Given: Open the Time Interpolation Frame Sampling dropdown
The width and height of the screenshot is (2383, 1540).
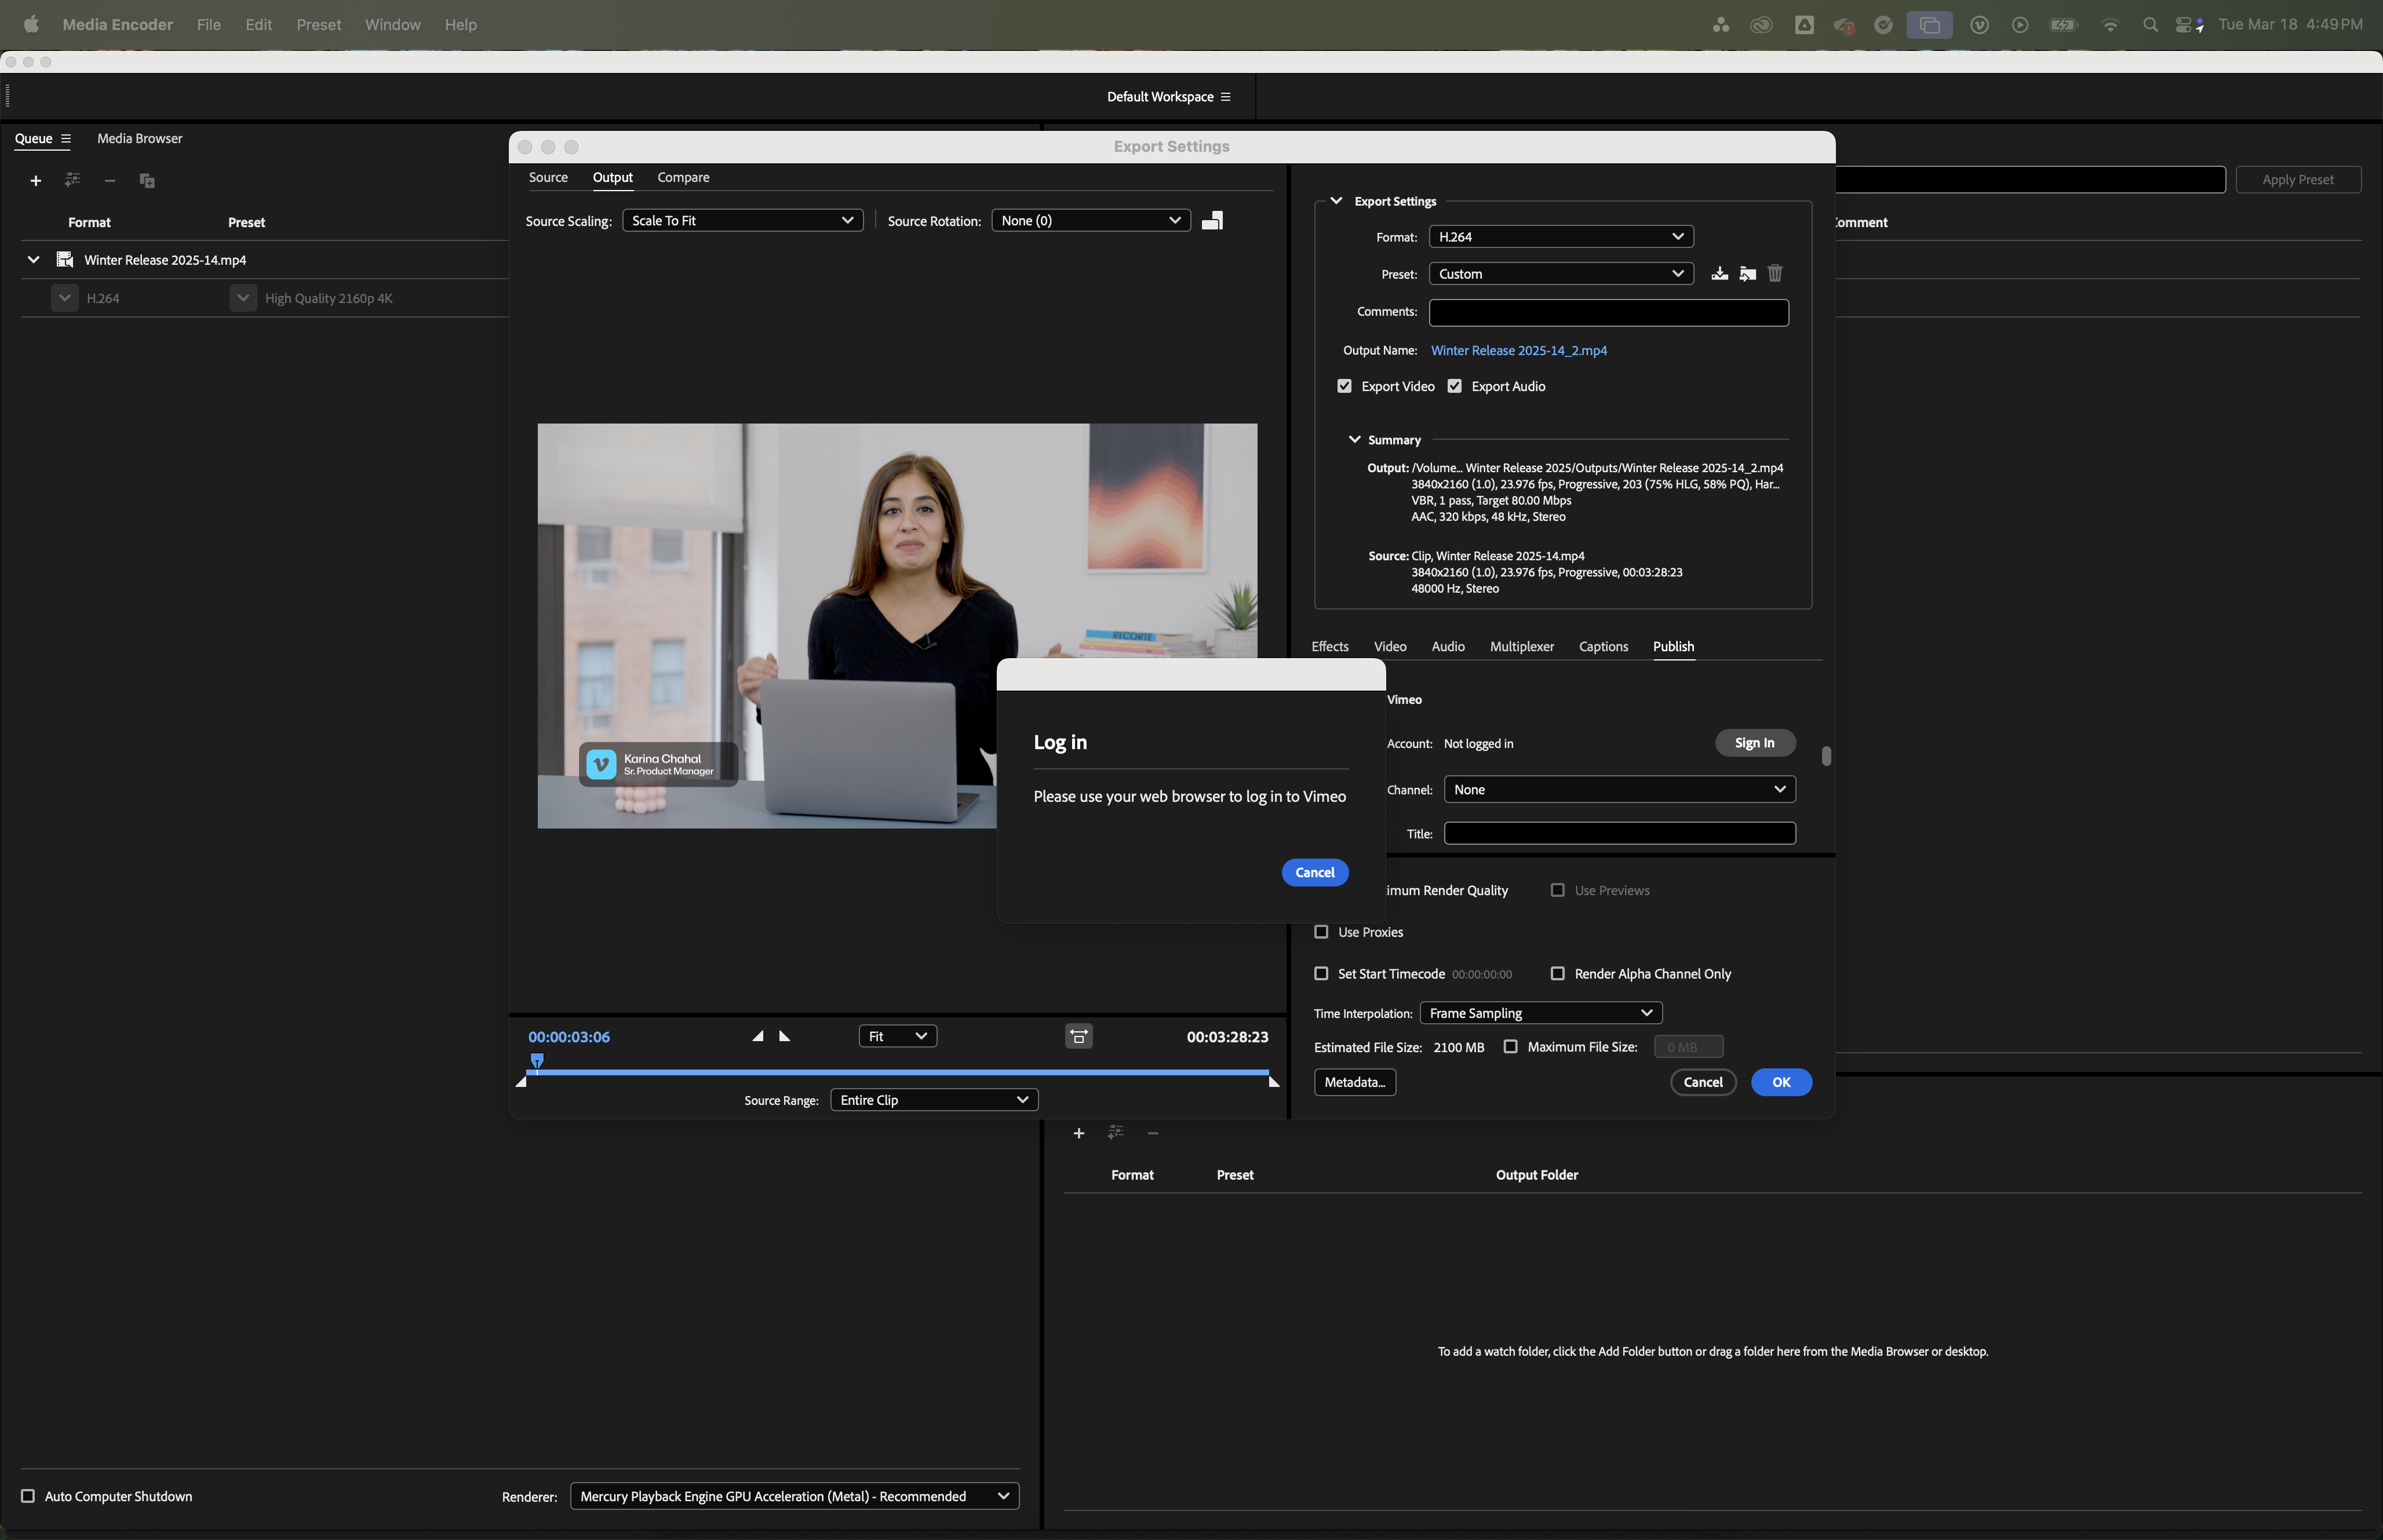Looking at the screenshot, I should 1540,1014.
